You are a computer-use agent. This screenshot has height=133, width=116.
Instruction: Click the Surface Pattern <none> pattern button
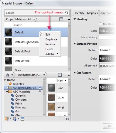(107, 50)
